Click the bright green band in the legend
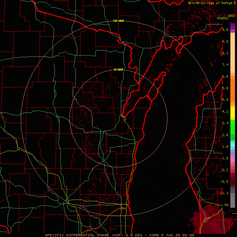This screenshot has height=237, width=237. (x=233, y=127)
